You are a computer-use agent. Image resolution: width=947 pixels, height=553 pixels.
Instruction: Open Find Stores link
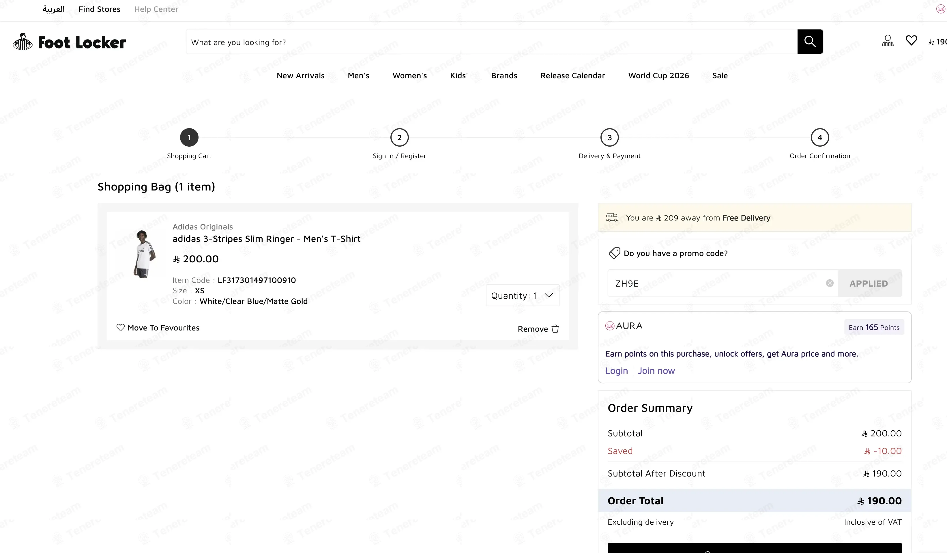tap(100, 9)
